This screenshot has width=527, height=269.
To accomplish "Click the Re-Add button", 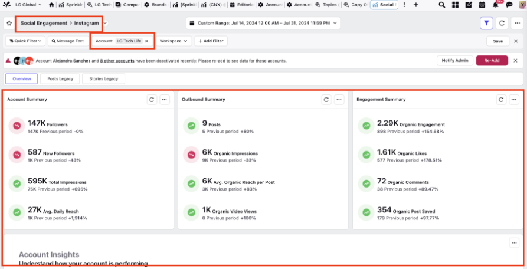I will [x=491, y=60].
